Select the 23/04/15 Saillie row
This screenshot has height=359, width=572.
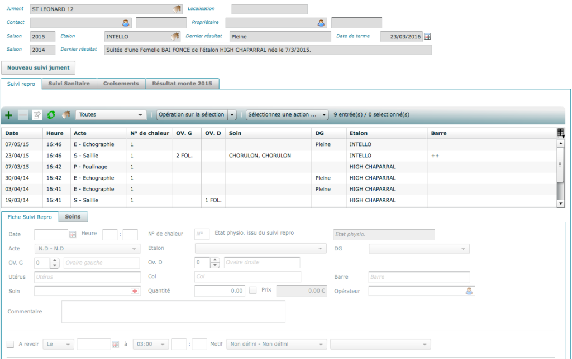pos(279,156)
